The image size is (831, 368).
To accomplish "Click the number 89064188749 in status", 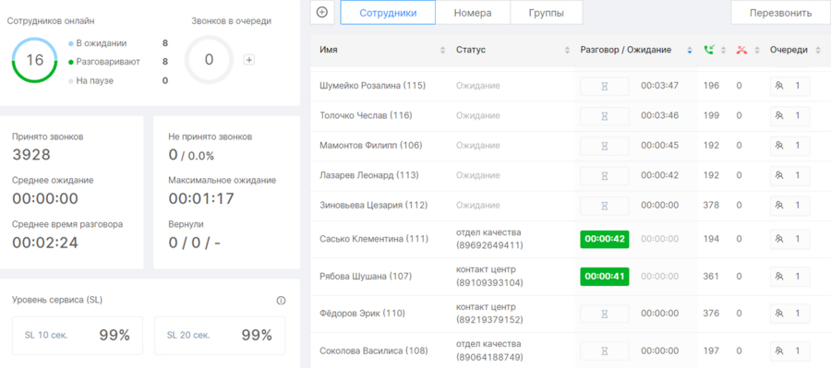I will tap(489, 357).
